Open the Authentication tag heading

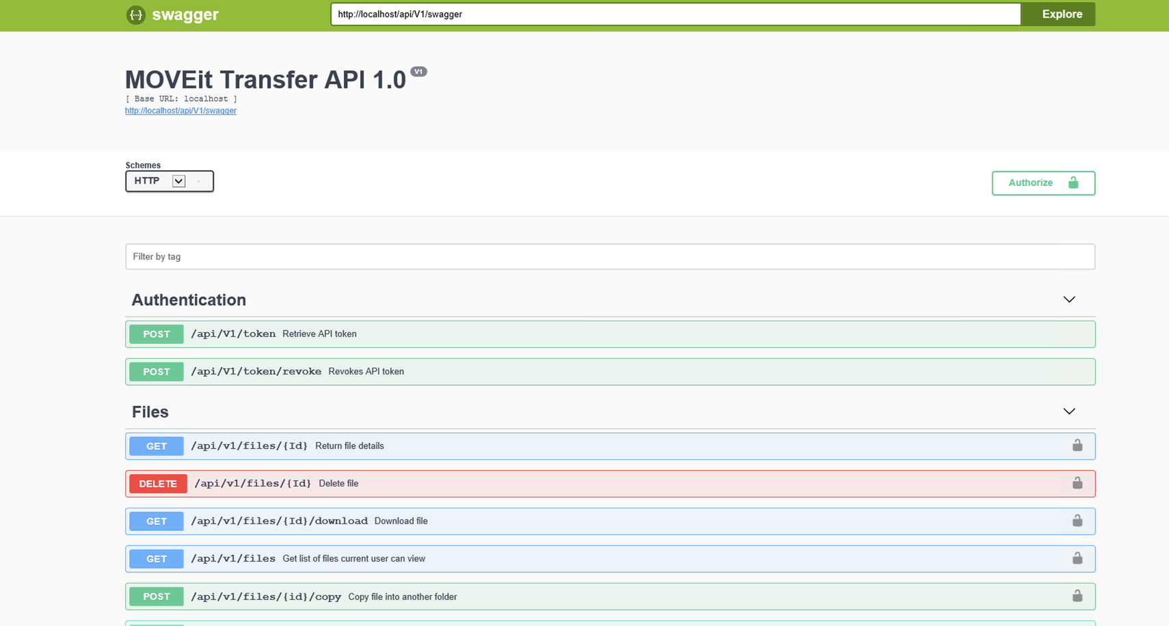[189, 300]
